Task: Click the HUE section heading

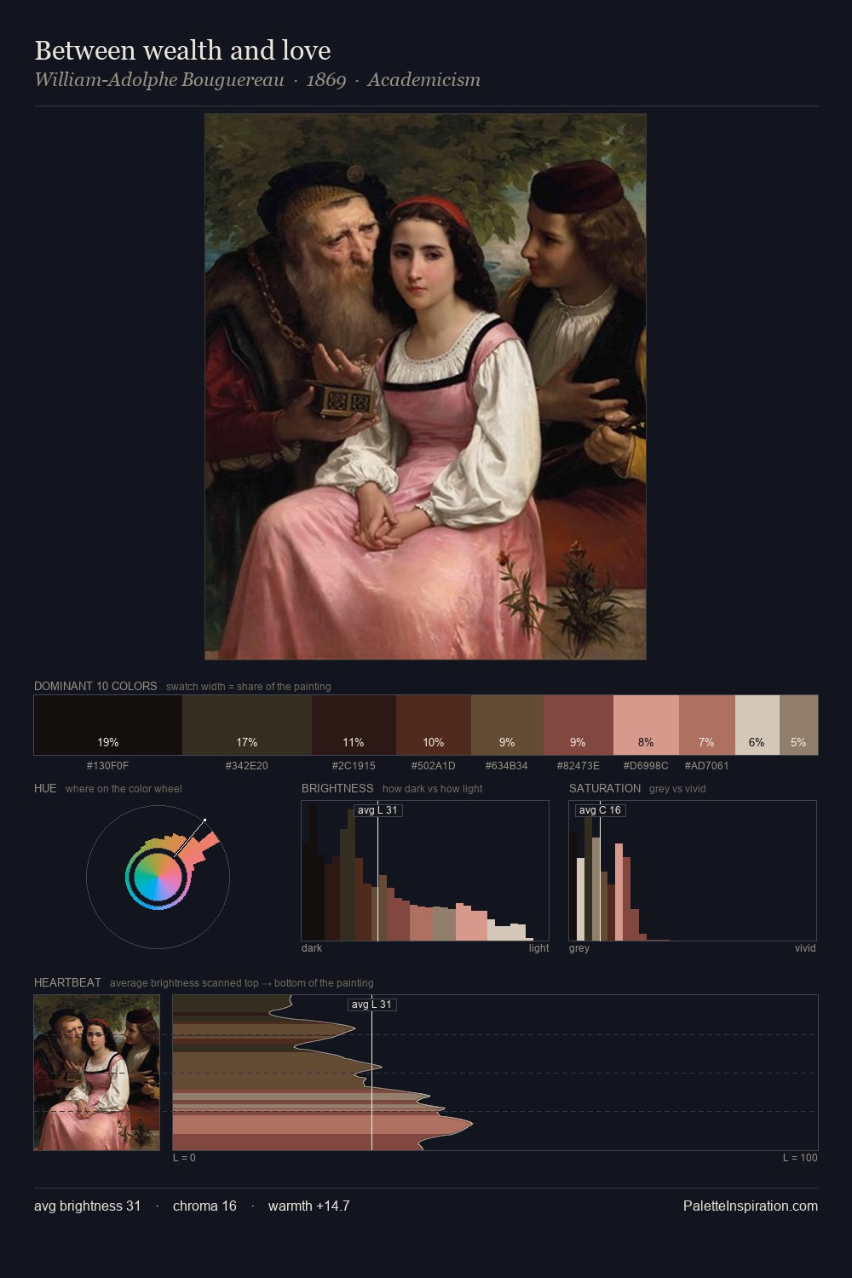Action: click(x=45, y=788)
